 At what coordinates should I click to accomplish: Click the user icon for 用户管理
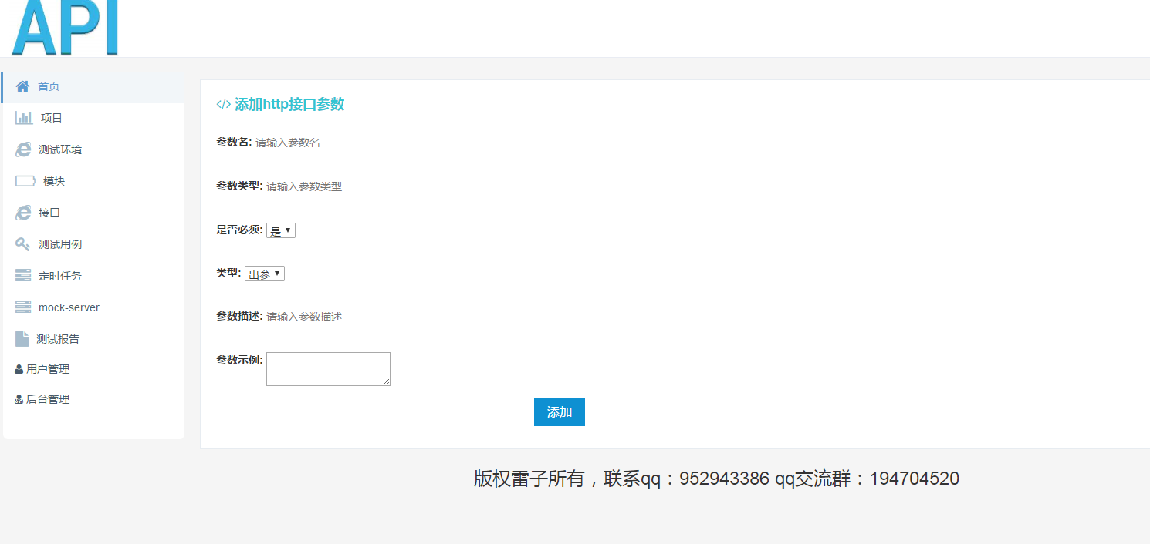[19, 370]
